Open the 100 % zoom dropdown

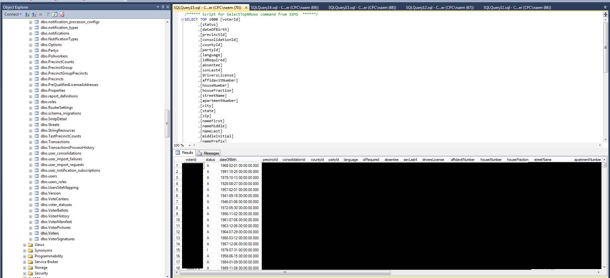click(x=190, y=145)
